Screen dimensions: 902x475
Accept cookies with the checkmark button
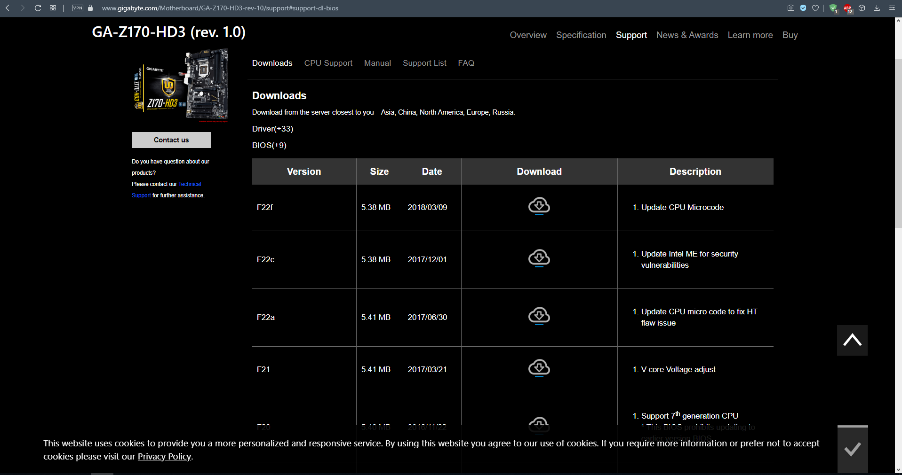853,449
